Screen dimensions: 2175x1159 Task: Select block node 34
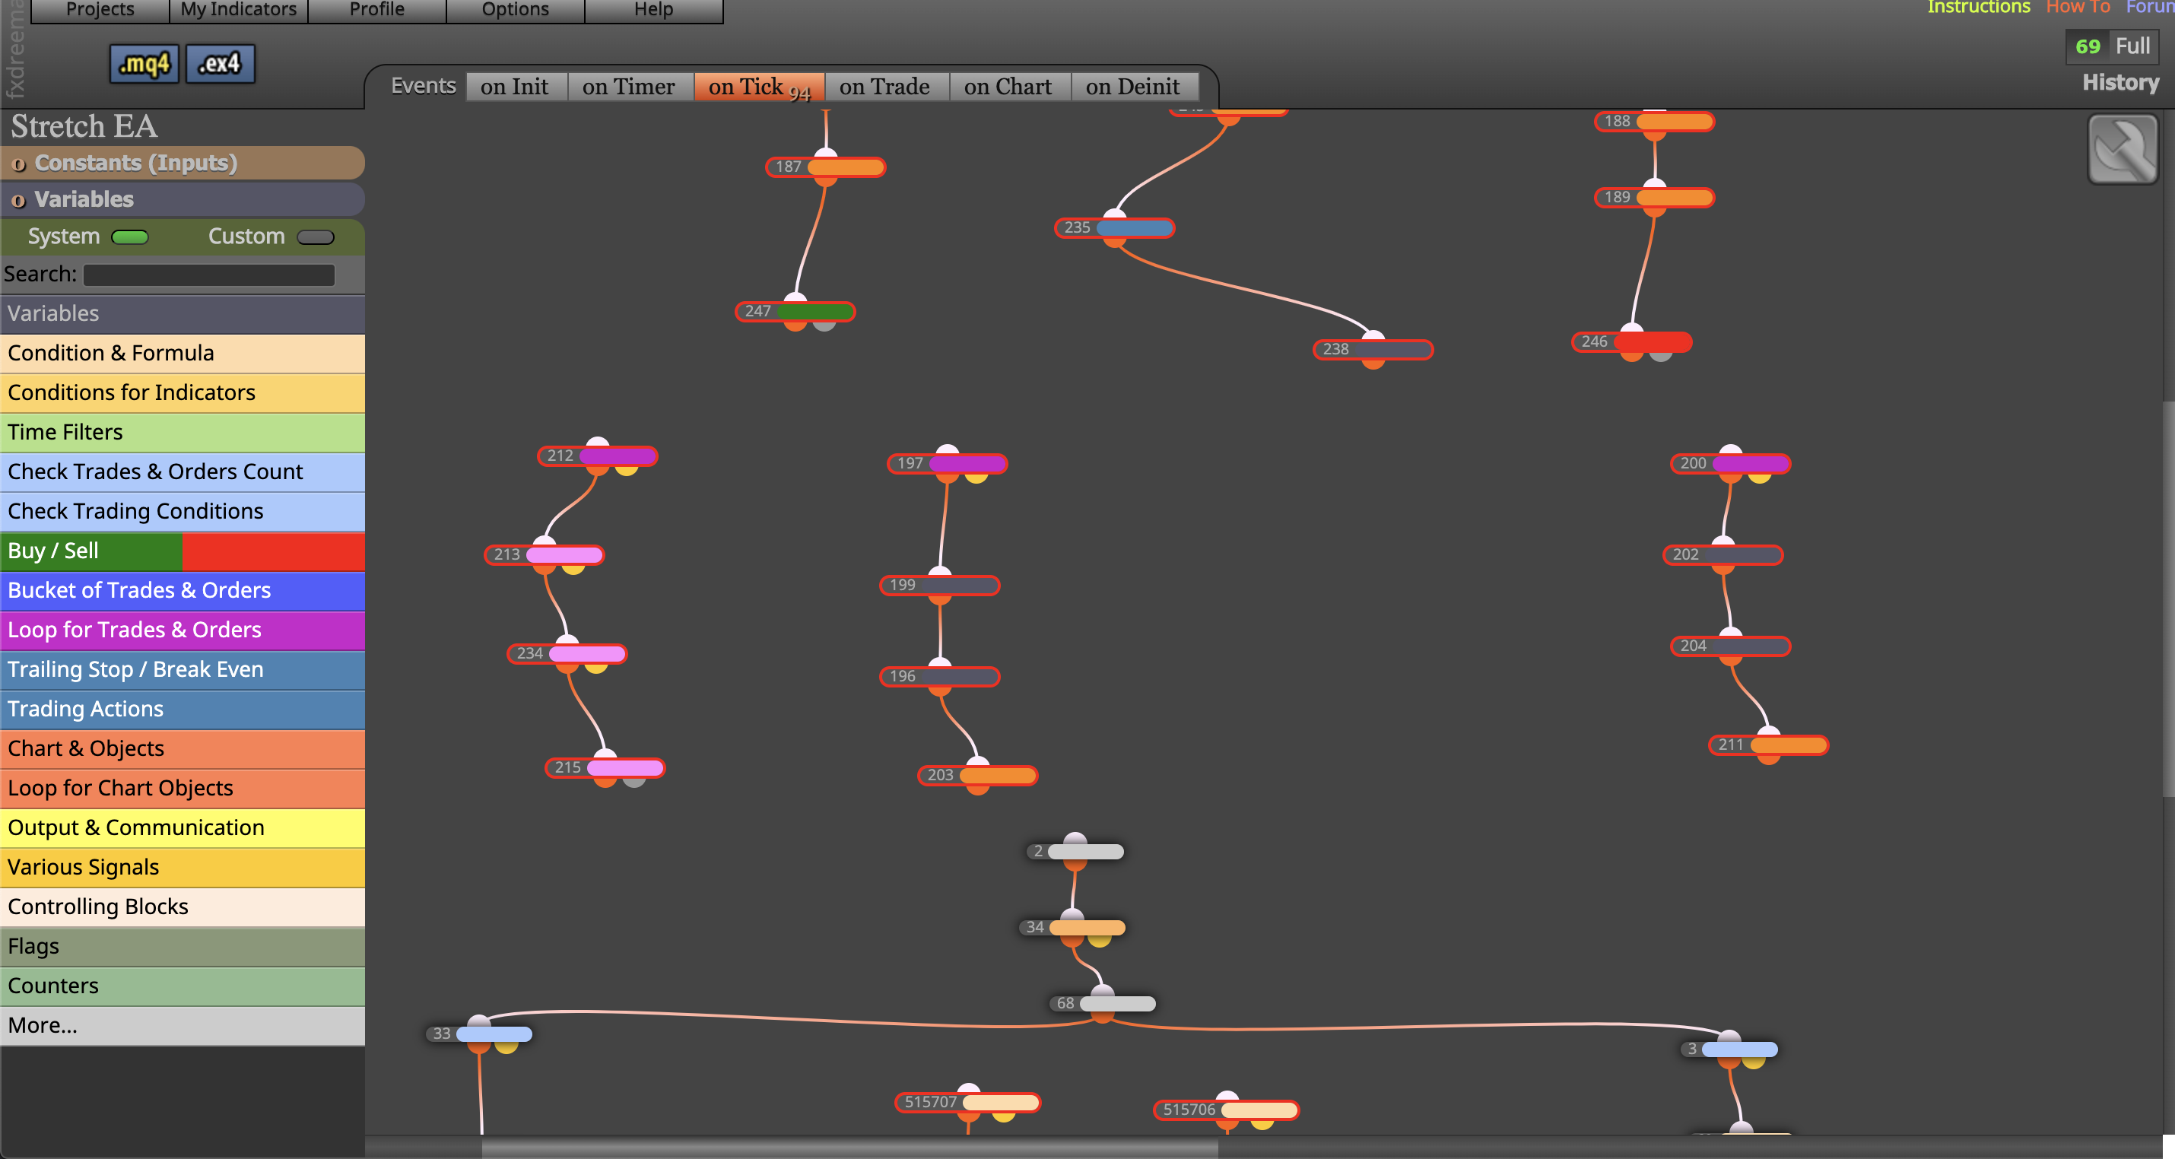point(1072,927)
